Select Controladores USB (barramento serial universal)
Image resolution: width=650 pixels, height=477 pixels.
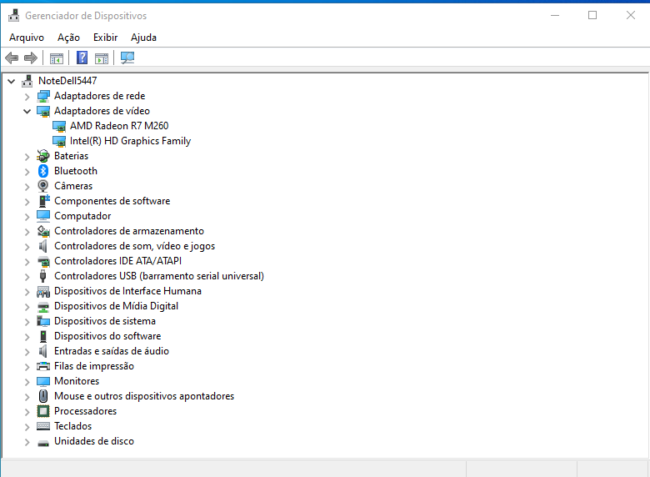pos(159,276)
